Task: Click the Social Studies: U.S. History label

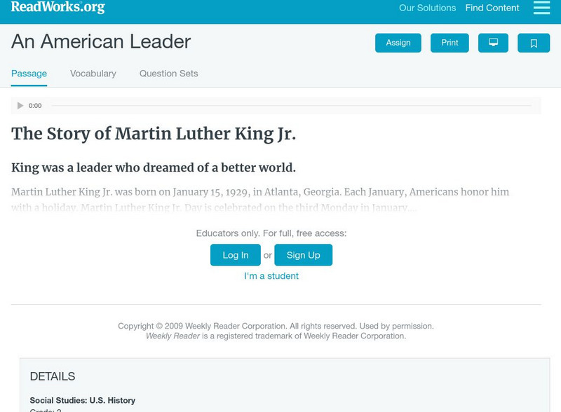Action: (83, 400)
